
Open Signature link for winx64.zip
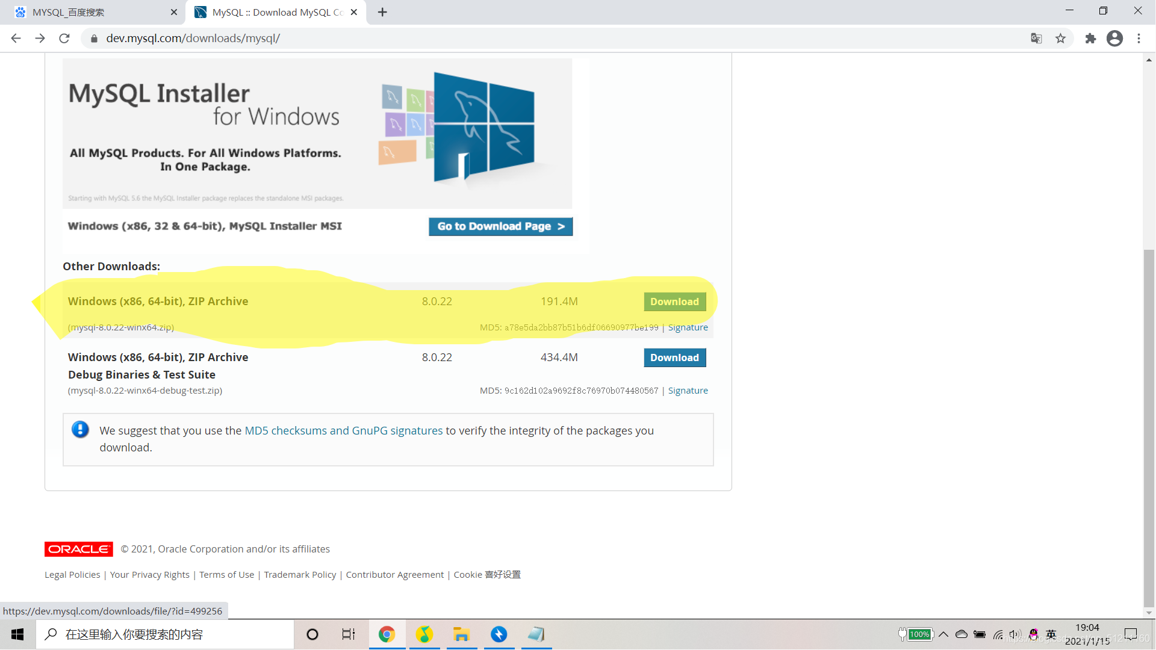pyautogui.click(x=688, y=327)
